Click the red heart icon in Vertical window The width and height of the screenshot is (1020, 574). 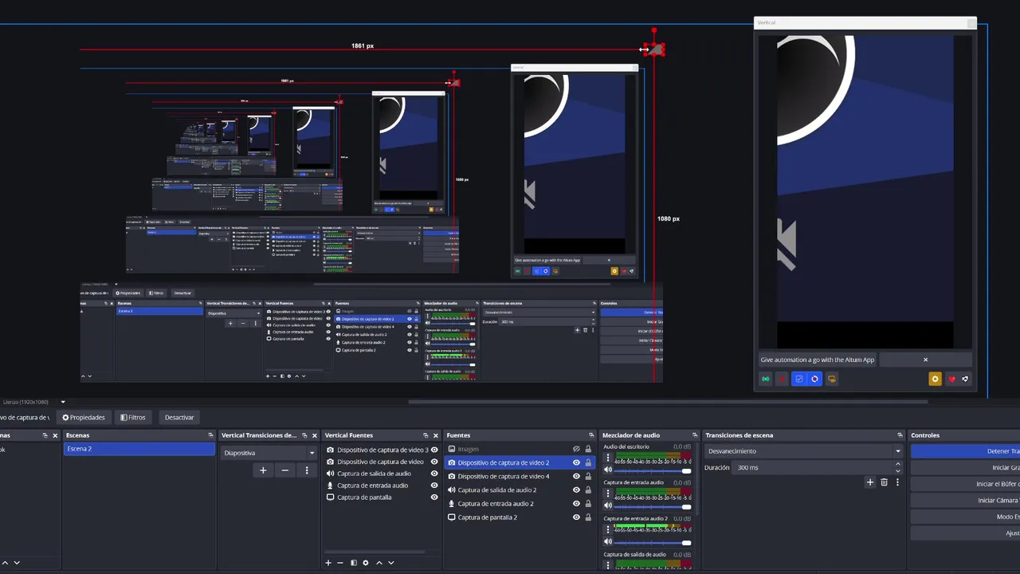click(951, 379)
